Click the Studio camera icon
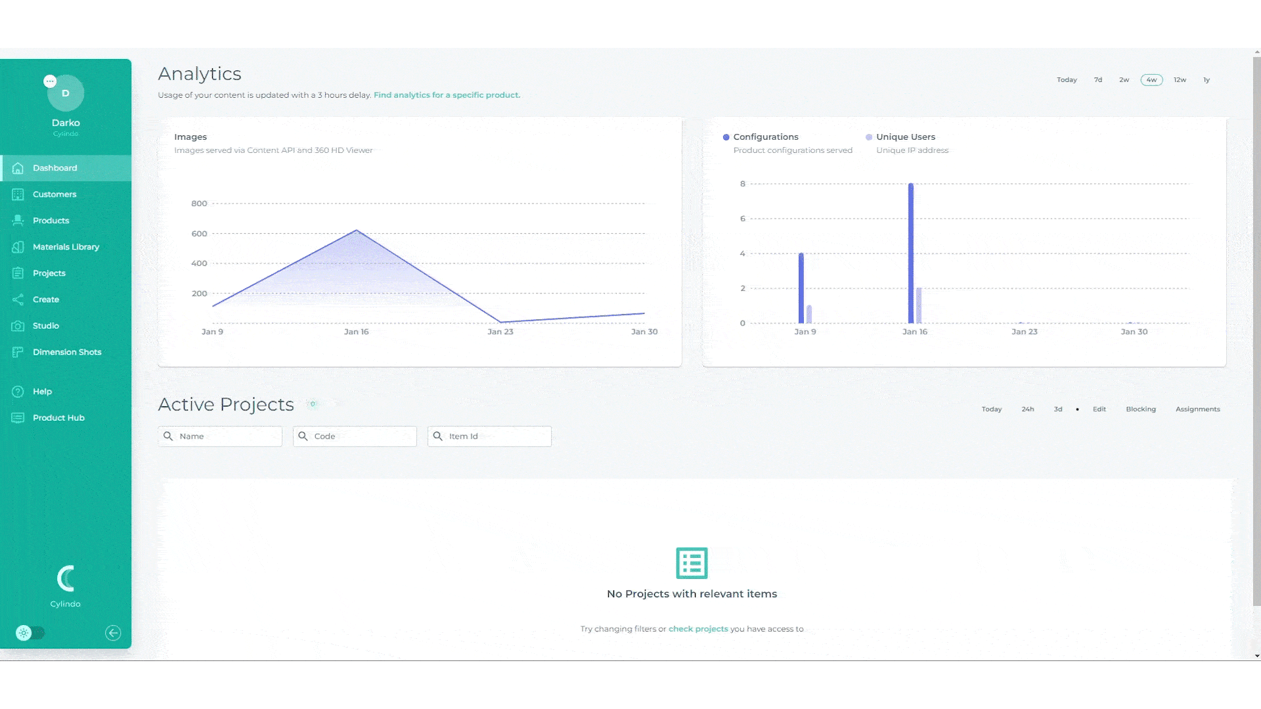Viewport: 1261px width, 709px height. [18, 326]
